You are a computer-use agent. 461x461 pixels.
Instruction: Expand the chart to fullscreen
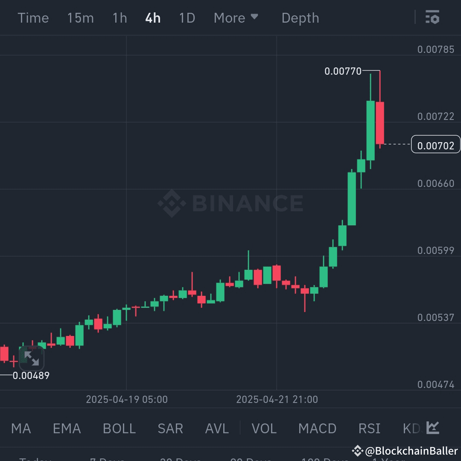tap(31, 359)
